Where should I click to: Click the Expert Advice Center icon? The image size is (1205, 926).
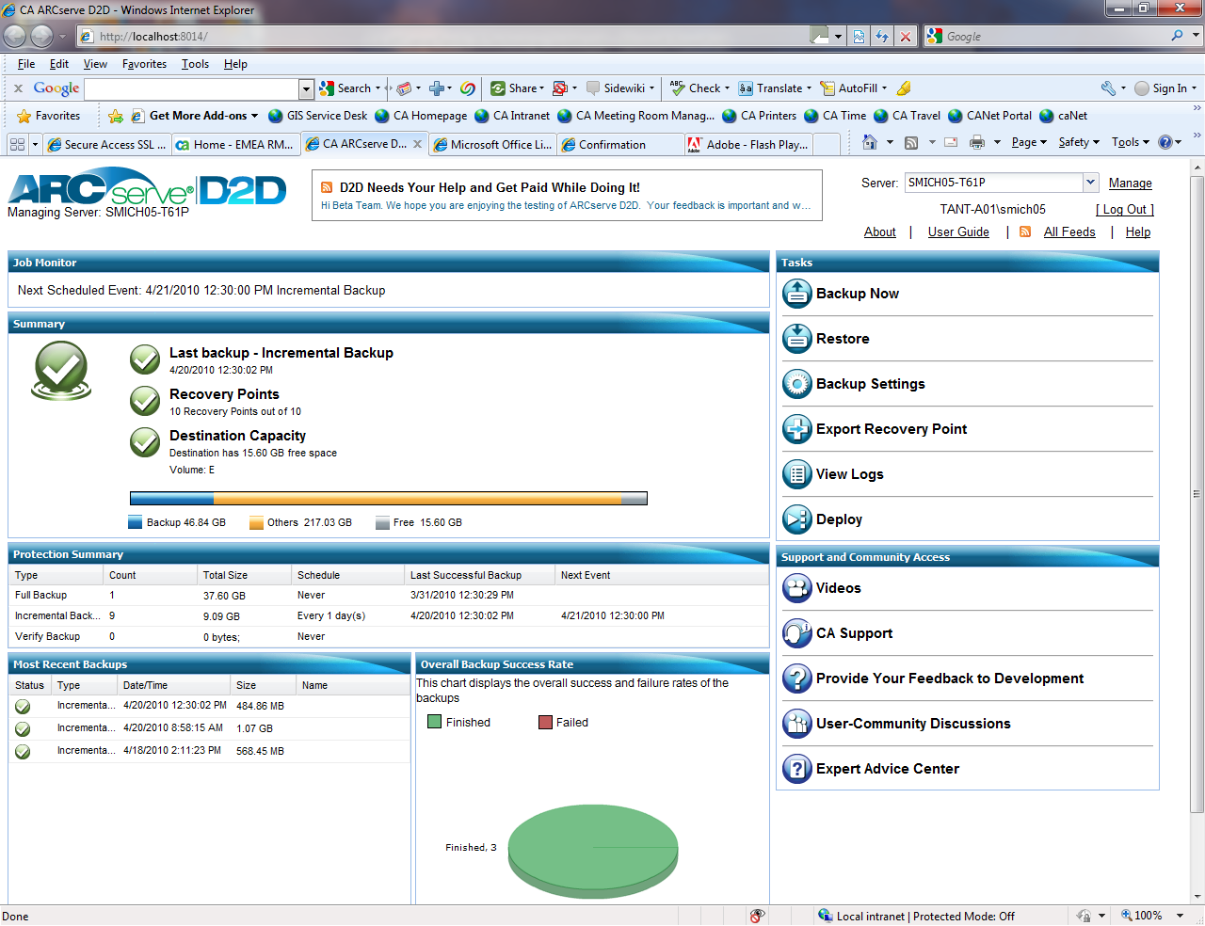(x=797, y=769)
